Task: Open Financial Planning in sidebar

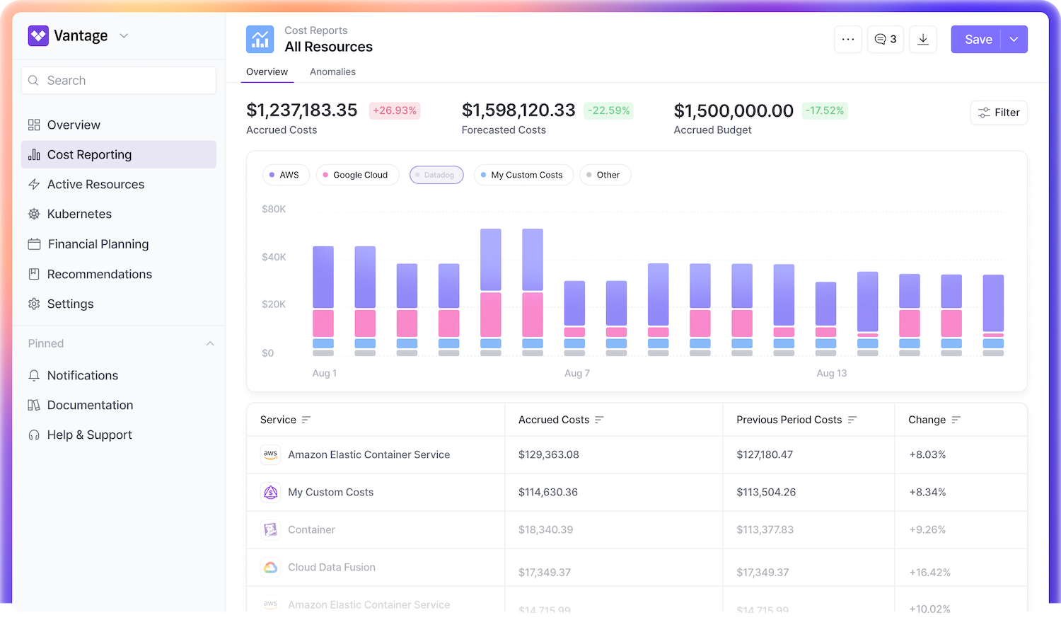Action: pyautogui.click(x=98, y=244)
